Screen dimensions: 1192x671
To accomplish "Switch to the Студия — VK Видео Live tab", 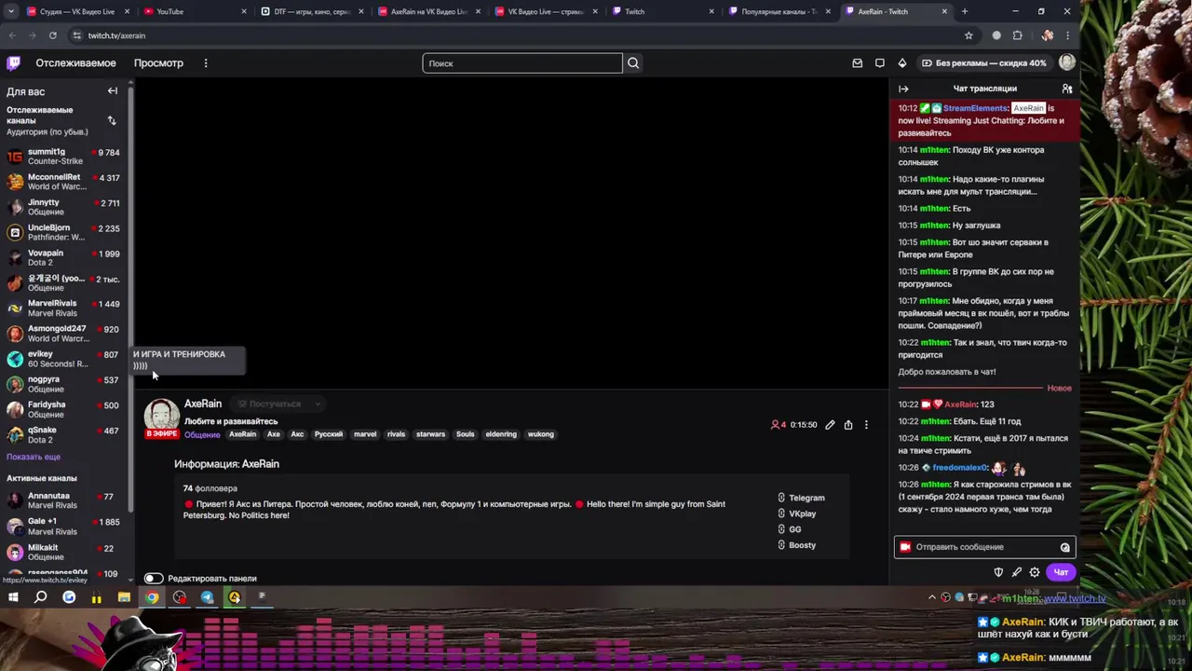I will (x=78, y=11).
